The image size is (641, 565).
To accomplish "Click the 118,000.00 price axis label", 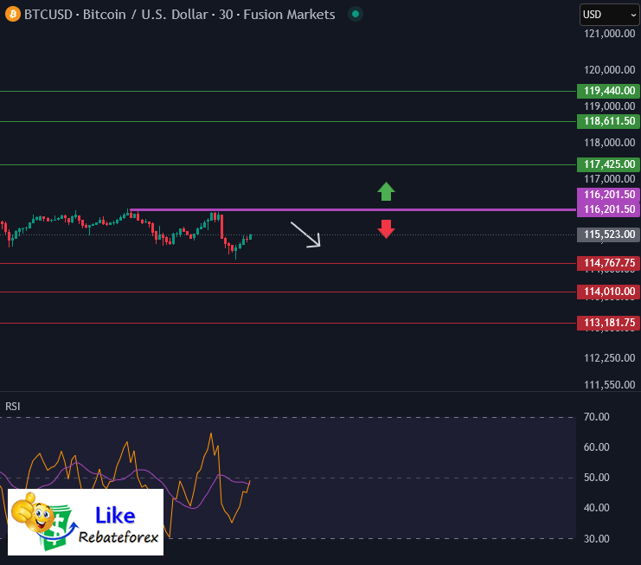I will point(610,143).
